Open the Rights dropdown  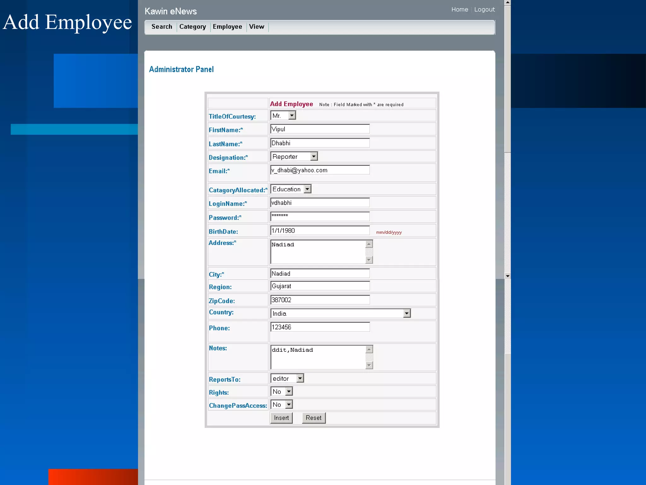(281, 392)
